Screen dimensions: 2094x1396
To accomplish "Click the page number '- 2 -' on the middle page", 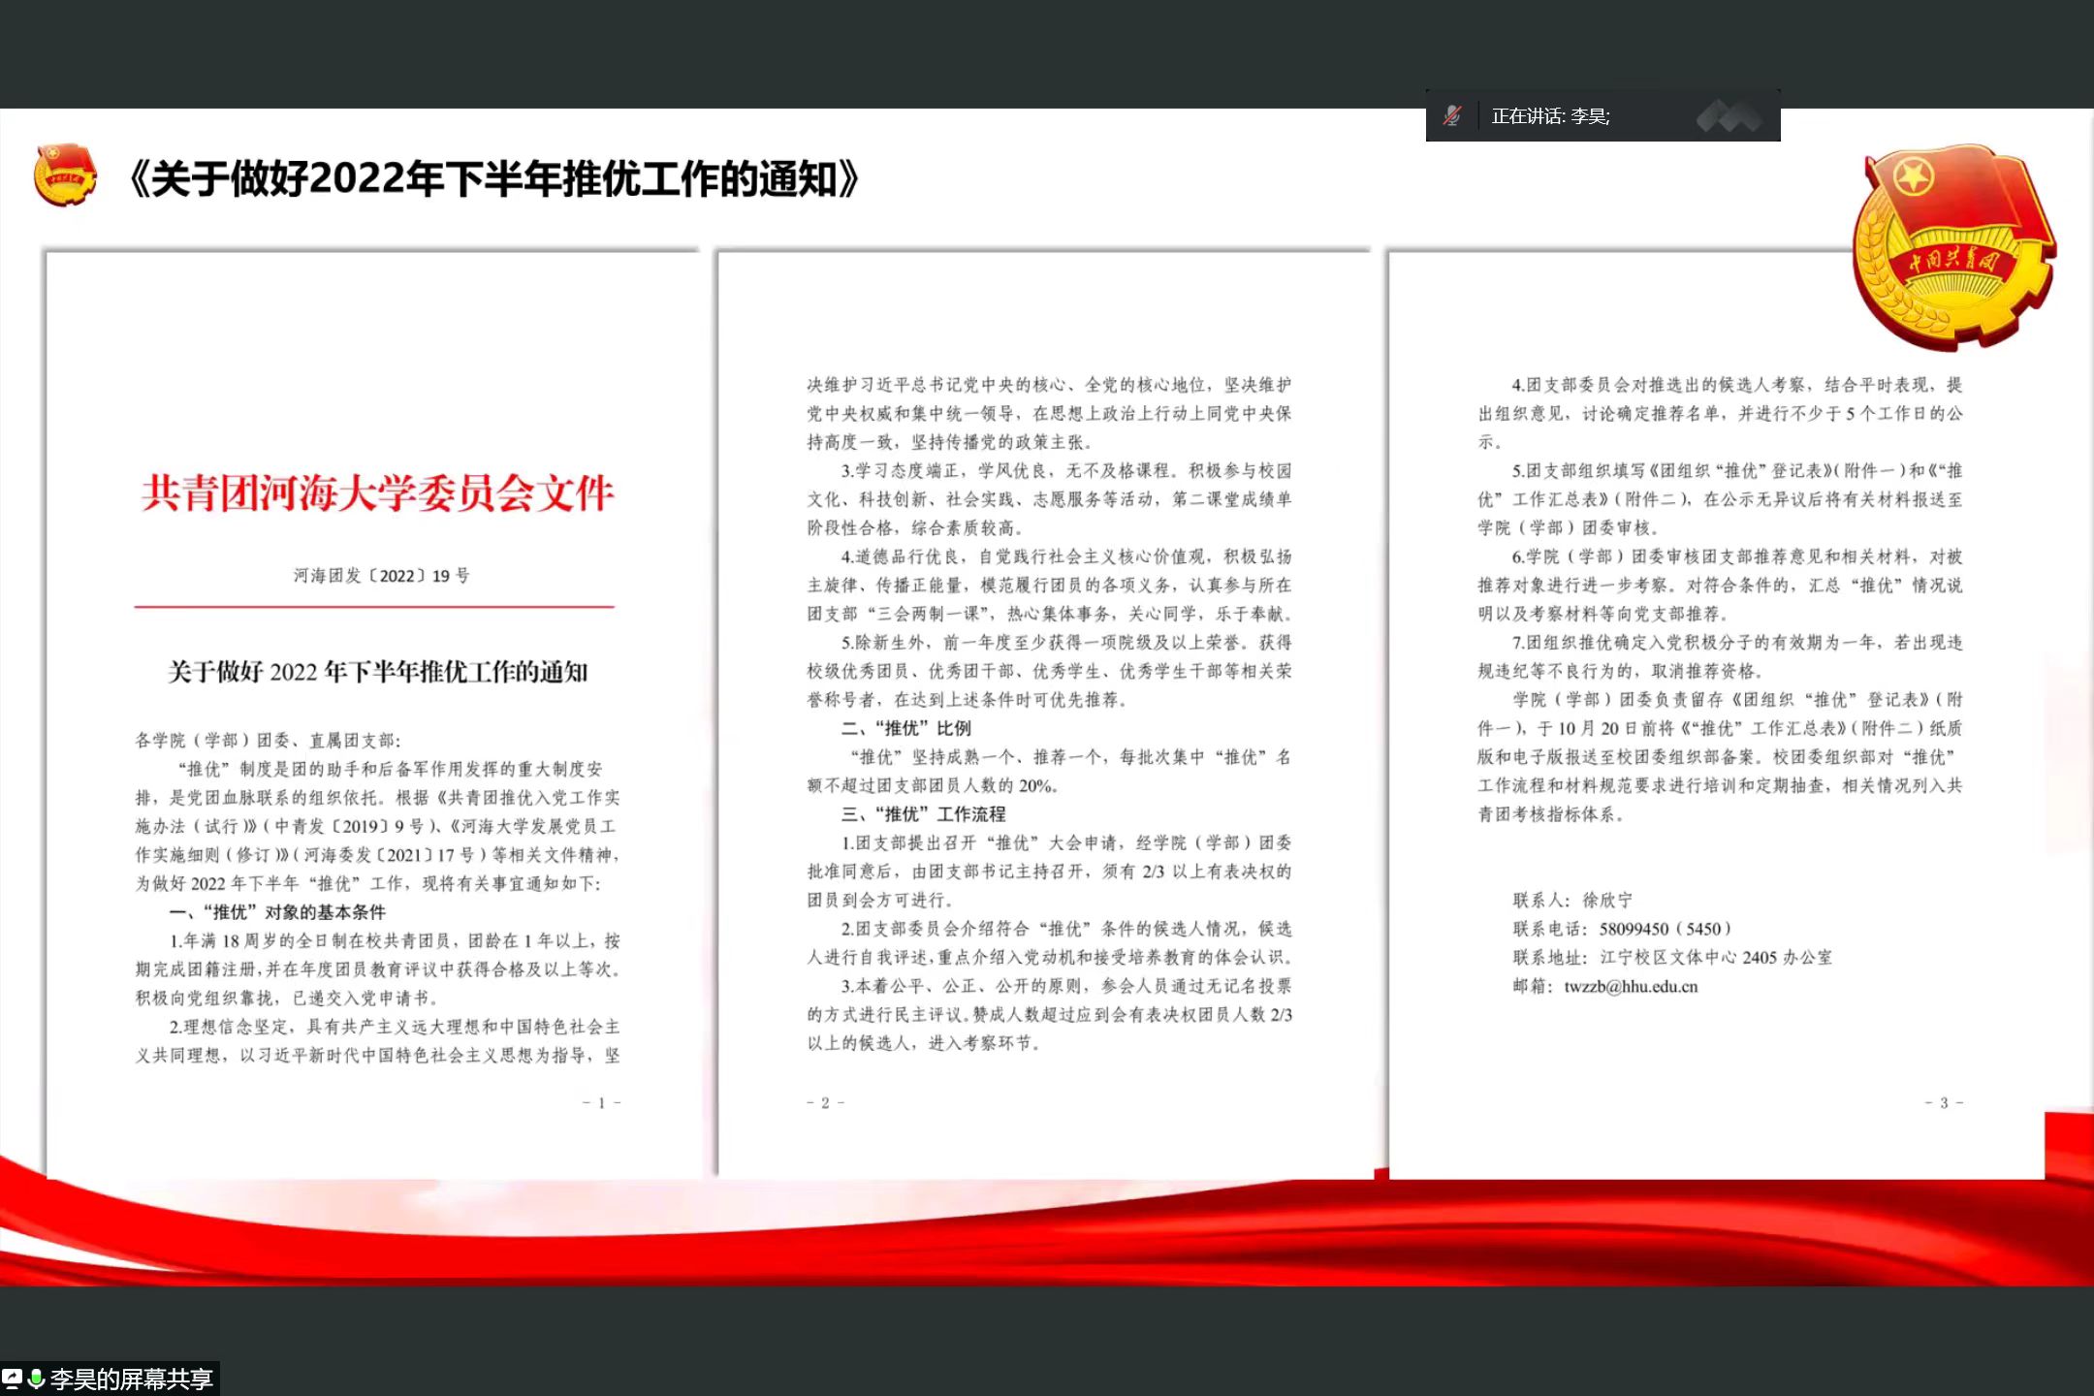I will (x=825, y=1103).
